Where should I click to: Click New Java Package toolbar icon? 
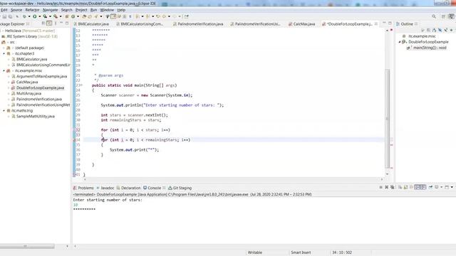[66, 16]
